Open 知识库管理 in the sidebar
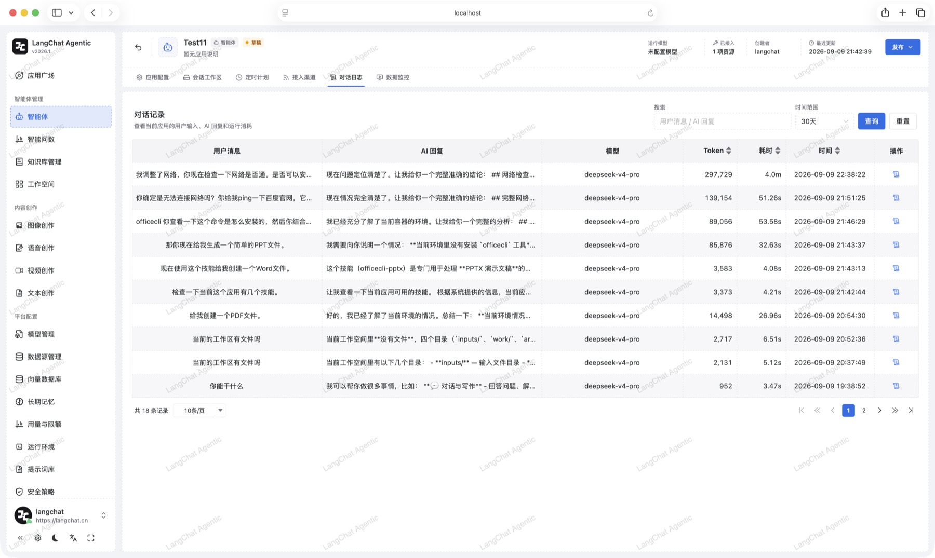The width and height of the screenshot is (935, 558). point(61,161)
